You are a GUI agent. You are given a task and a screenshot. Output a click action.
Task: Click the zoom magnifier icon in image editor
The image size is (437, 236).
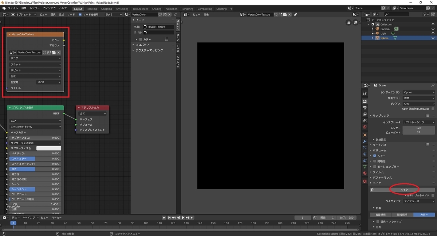pyautogui.click(x=356, y=22)
